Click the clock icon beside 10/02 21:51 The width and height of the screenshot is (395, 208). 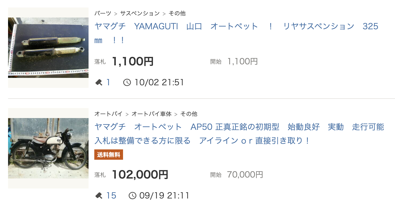[x=127, y=83]
